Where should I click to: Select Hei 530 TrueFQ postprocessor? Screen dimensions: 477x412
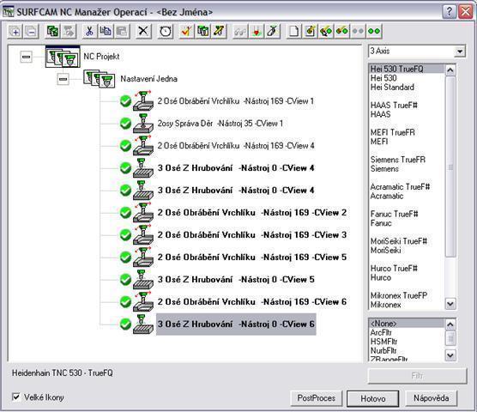[407, 69]
